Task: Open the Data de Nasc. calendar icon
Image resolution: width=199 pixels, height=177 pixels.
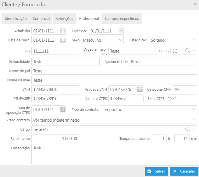Action: tap(63, 40)
